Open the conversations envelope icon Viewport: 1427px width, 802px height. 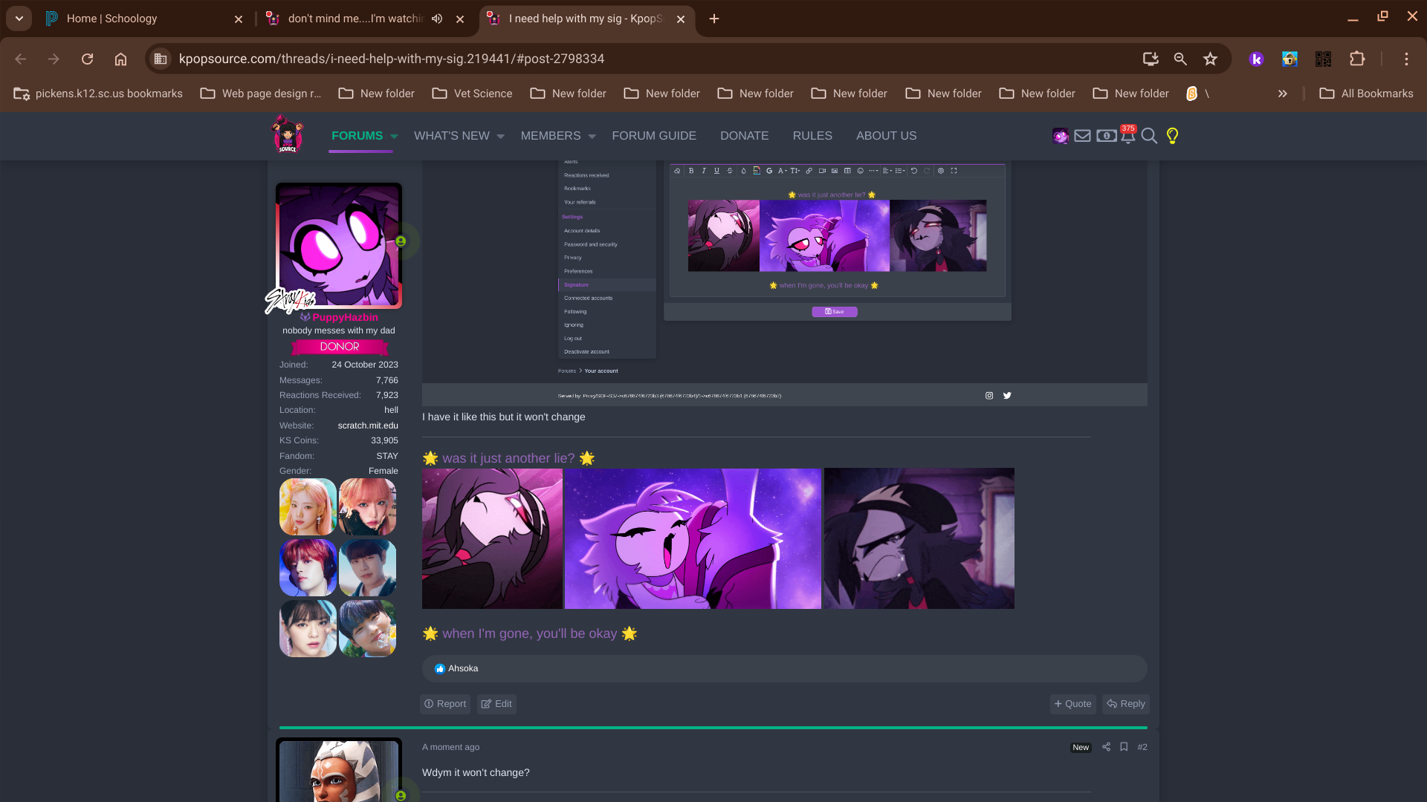(x=1083, y=136)
